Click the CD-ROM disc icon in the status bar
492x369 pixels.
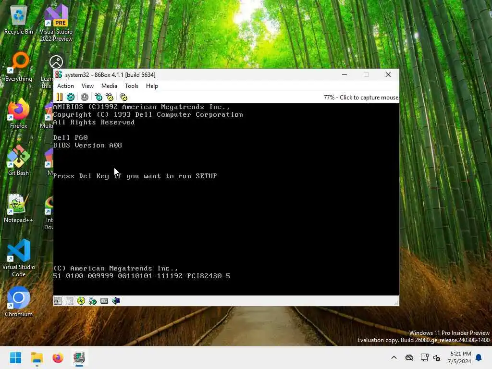tap(81, 301)
